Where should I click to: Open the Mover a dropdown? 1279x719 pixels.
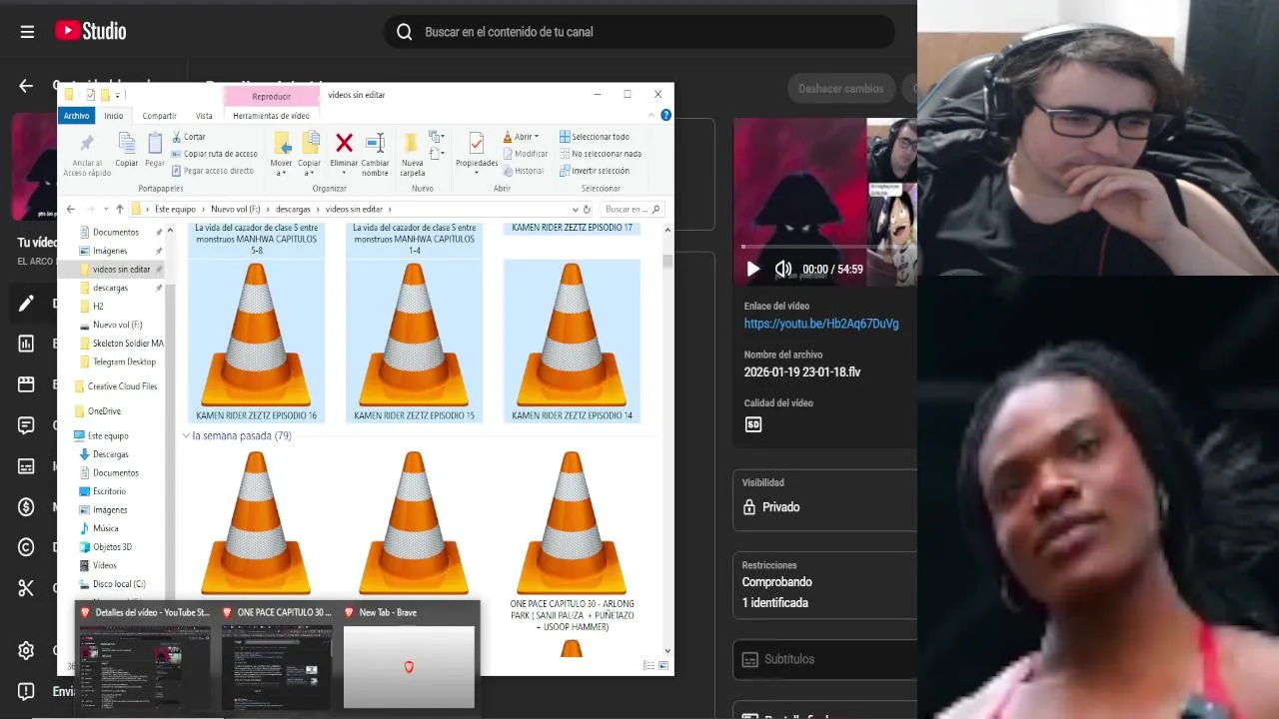(281, 155)
